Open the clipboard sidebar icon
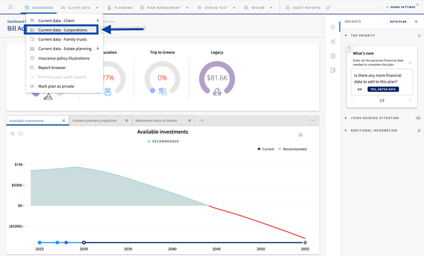The width and height of the screenshot is (424, 256). coord(333,56)
